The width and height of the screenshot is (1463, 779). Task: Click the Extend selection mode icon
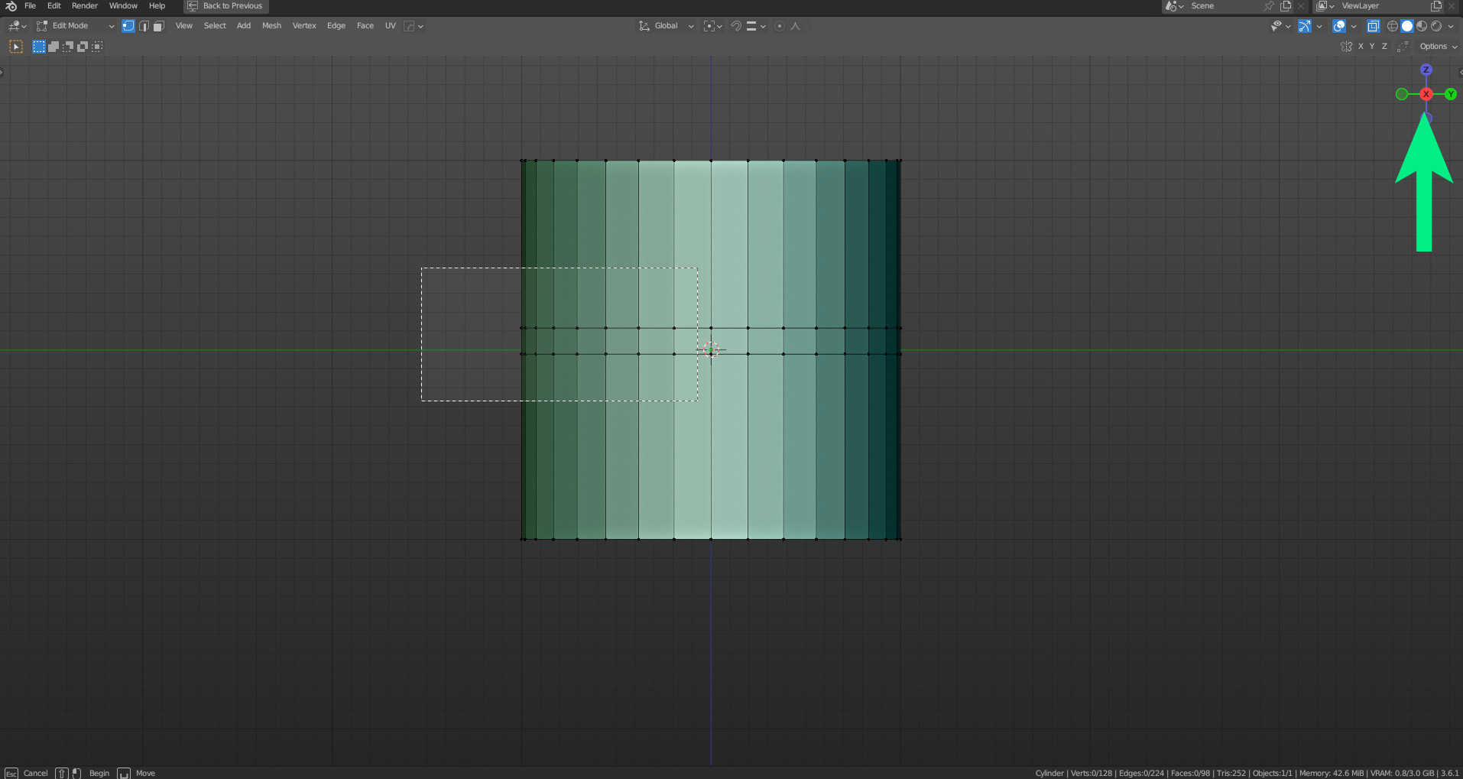(x=54, y=47)
